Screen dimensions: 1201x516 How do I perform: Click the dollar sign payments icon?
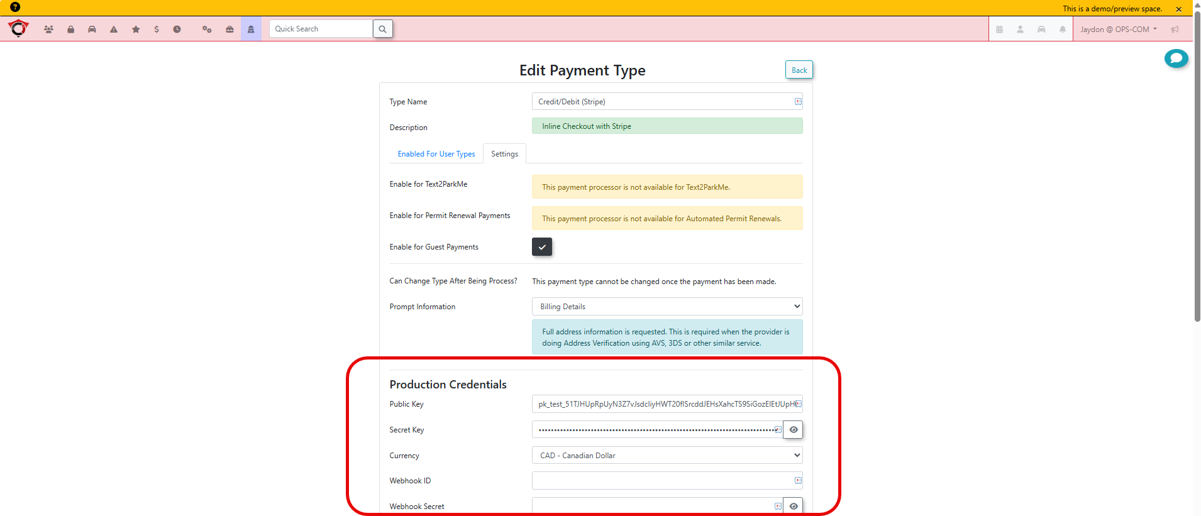coord(157,30)
